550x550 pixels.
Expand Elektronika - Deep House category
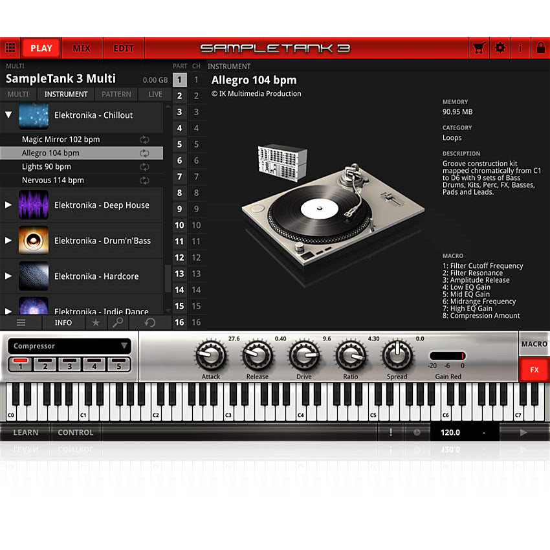click(x=8, y=204)
